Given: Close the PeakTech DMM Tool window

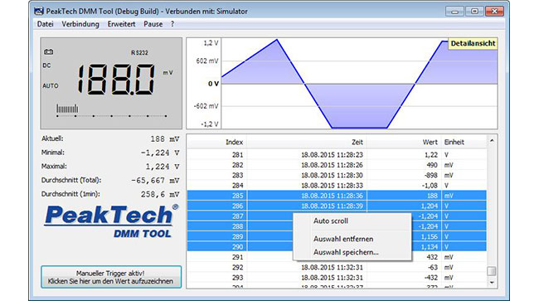Looking at the screenshot, I should 494,12.
